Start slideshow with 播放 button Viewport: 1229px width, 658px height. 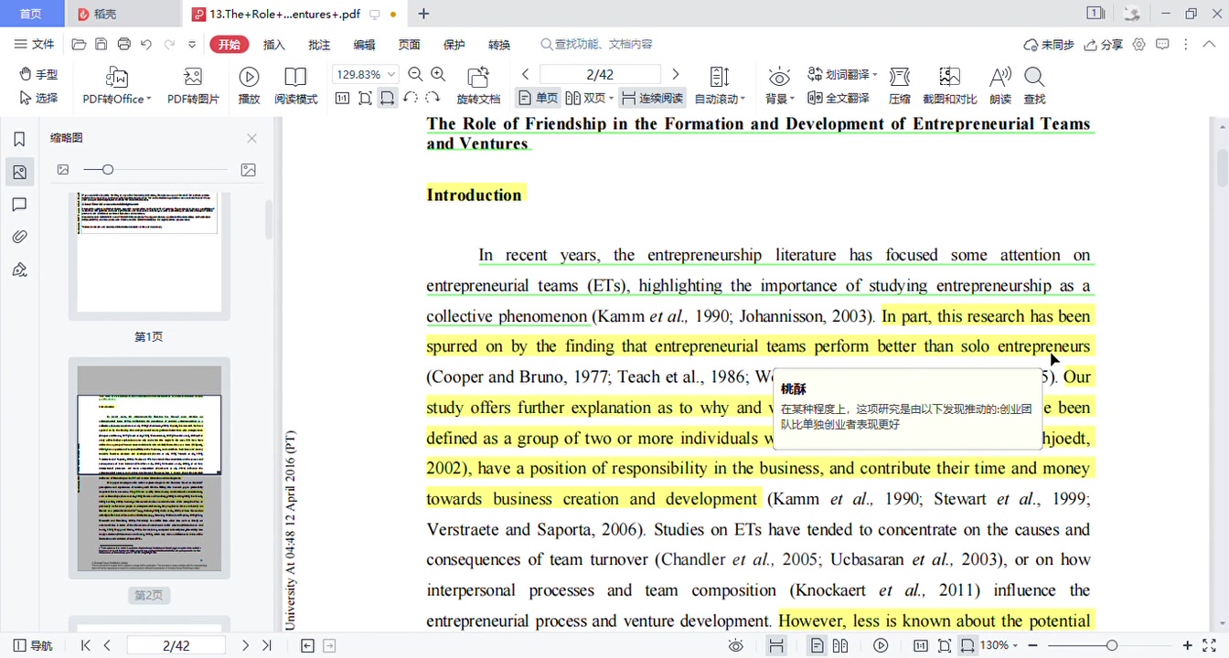(x=249, y=86)
